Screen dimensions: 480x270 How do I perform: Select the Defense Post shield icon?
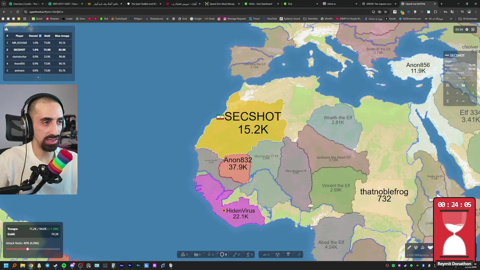tap(222, 254)
